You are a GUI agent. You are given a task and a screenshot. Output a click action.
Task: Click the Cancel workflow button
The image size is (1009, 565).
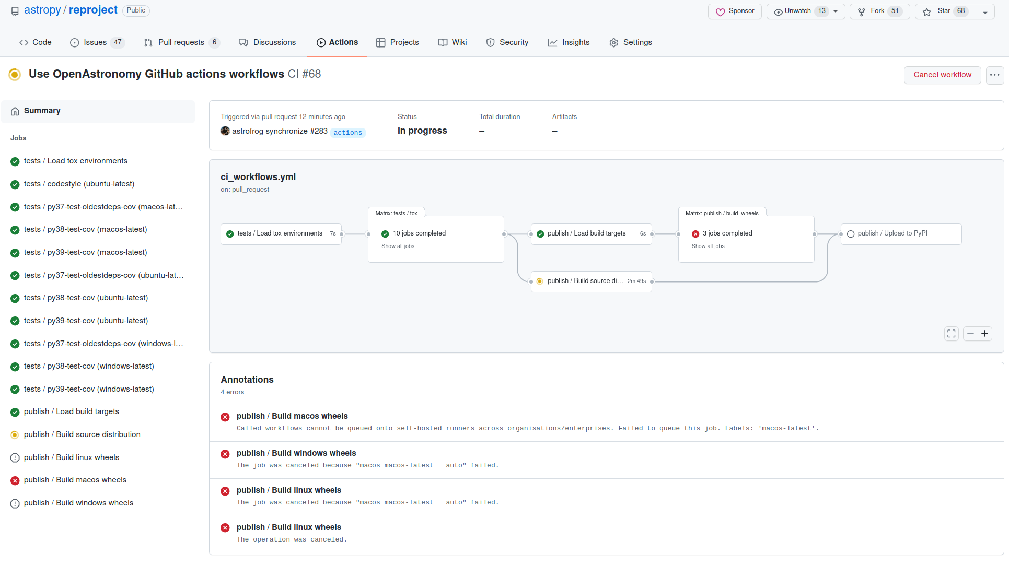click(942, 75)
